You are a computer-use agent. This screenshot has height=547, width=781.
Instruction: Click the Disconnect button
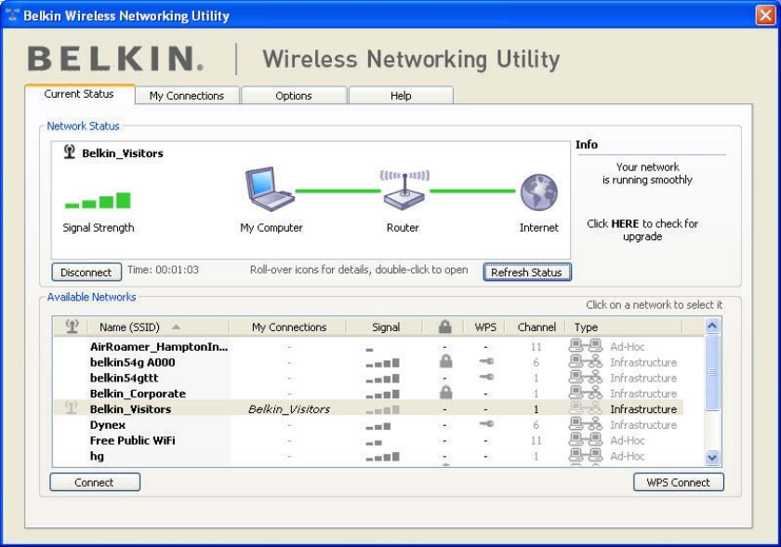[86, 273]
